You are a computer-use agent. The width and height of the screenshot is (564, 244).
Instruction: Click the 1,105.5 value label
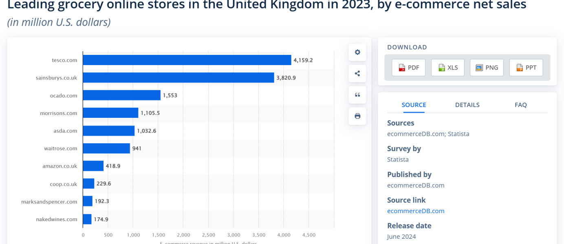click(x=150, y=113)
